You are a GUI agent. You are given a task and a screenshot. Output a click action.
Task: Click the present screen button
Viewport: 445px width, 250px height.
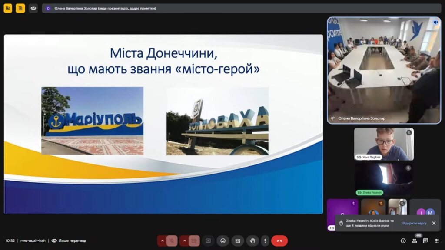(208, 240)
